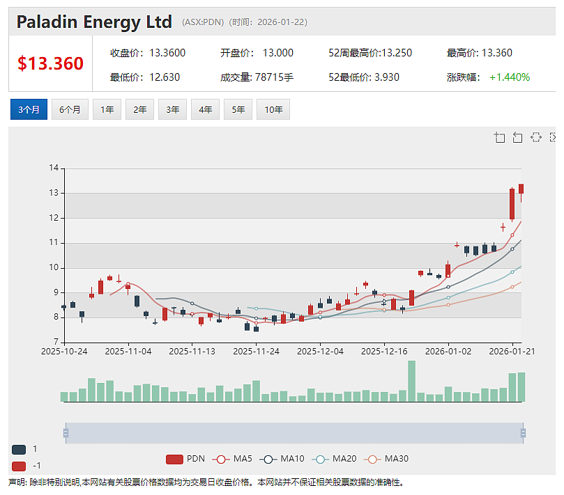This screenshot has height=495, width=564.
Task: Activate the area zoom tool icon
Action: 499,137
